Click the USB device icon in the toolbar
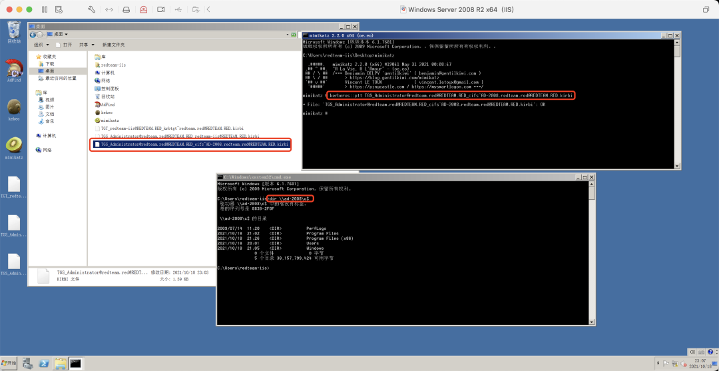Screen dimensions: 719x371 (178, 9)
